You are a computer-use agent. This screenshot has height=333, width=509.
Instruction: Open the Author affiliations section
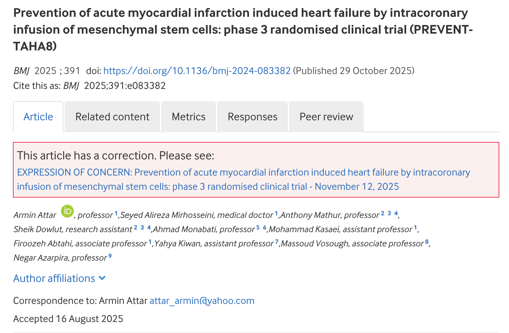(54, 278)
